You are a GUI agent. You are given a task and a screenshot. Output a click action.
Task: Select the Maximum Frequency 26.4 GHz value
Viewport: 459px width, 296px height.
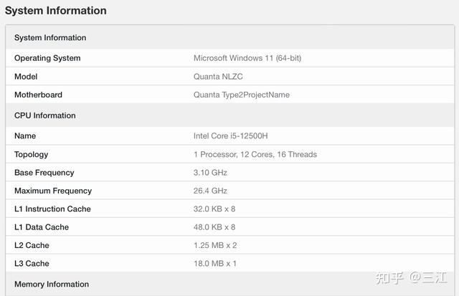pyautogui.click(x=210, y=191)
